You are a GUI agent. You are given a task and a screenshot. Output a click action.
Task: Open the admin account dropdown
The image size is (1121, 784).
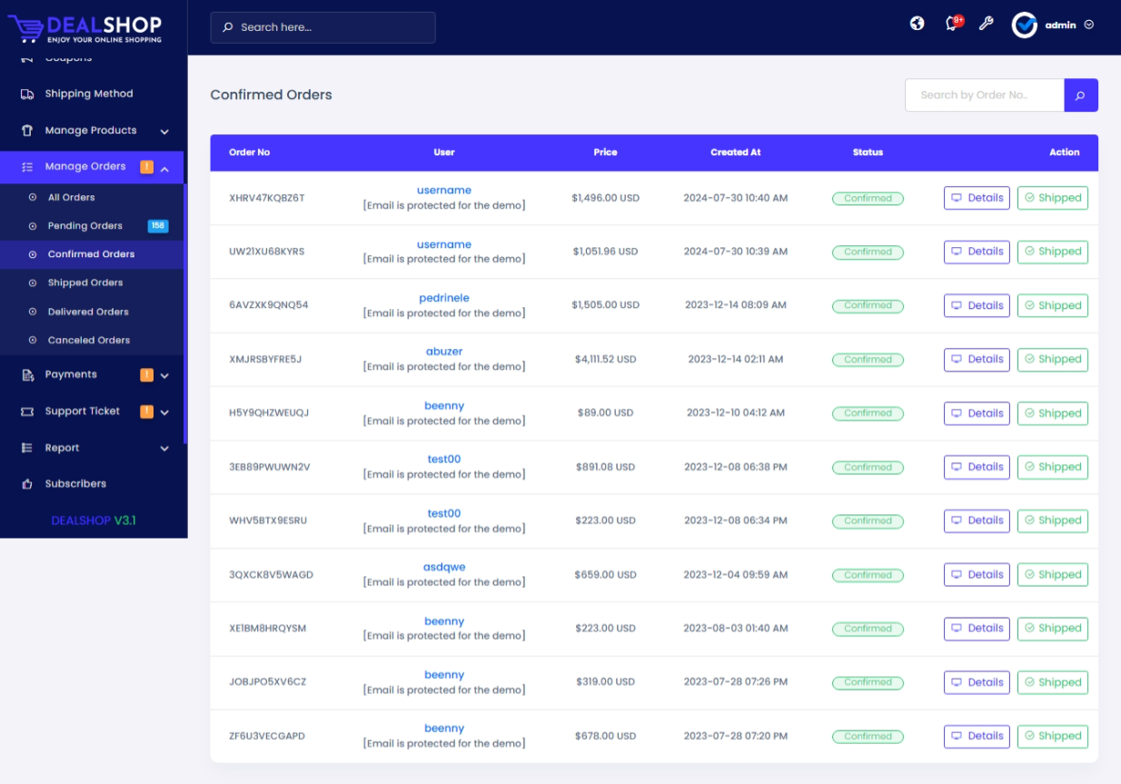[1088, 25]
